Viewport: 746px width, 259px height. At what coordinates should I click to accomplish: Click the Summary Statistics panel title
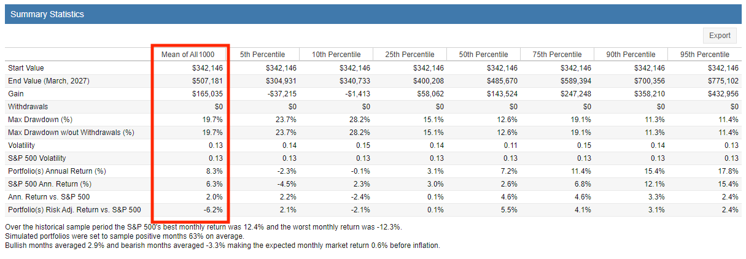coord(47,14)
